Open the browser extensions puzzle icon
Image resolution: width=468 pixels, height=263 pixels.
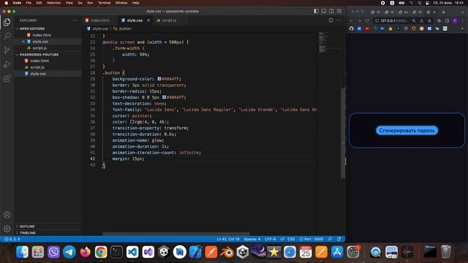[x=439, y=20]
